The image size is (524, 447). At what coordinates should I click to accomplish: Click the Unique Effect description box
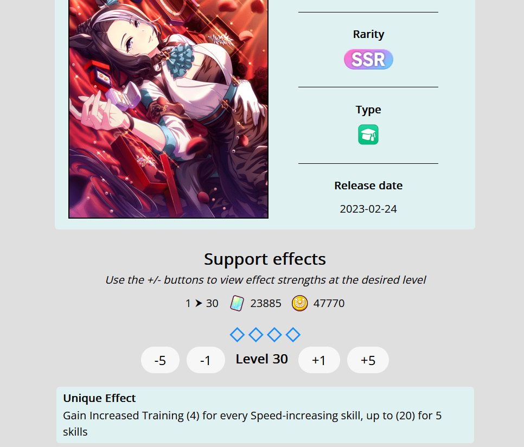pyautogui.click(x=265, y=415)
